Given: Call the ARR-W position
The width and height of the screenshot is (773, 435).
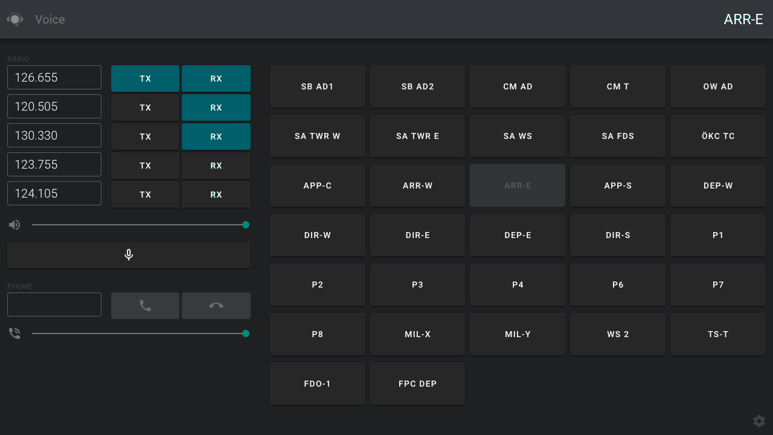Looking at the screenshot, I should 417,185.
